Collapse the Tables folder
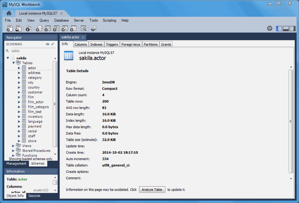Viewport: 299px width, 203px height. 13,63
